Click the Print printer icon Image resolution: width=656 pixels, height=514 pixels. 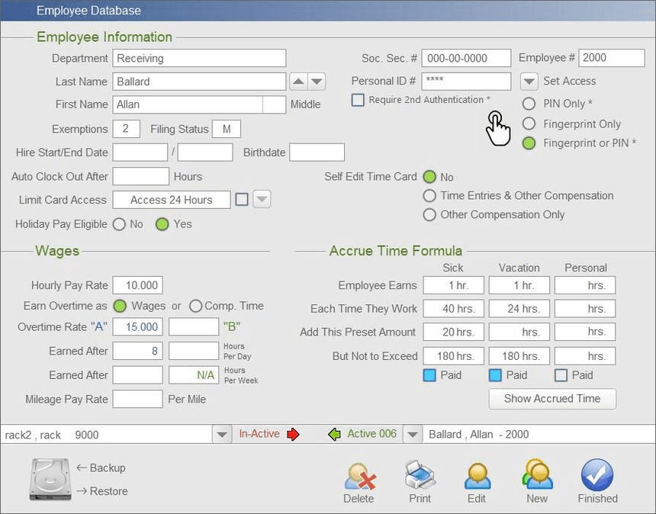[420, 475]
